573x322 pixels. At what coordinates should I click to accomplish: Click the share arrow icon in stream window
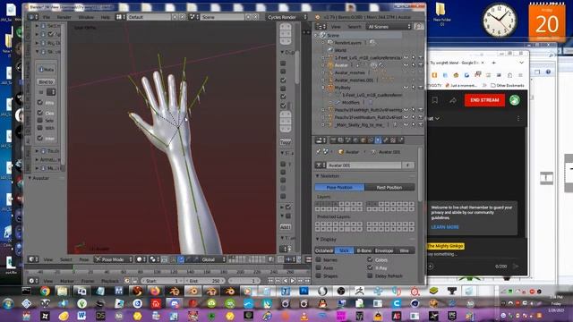(x=453, y=100)
